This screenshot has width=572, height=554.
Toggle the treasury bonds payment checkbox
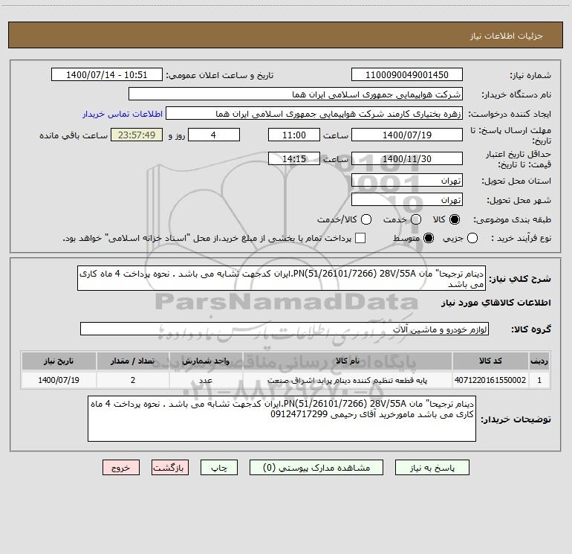click(360, 238)
